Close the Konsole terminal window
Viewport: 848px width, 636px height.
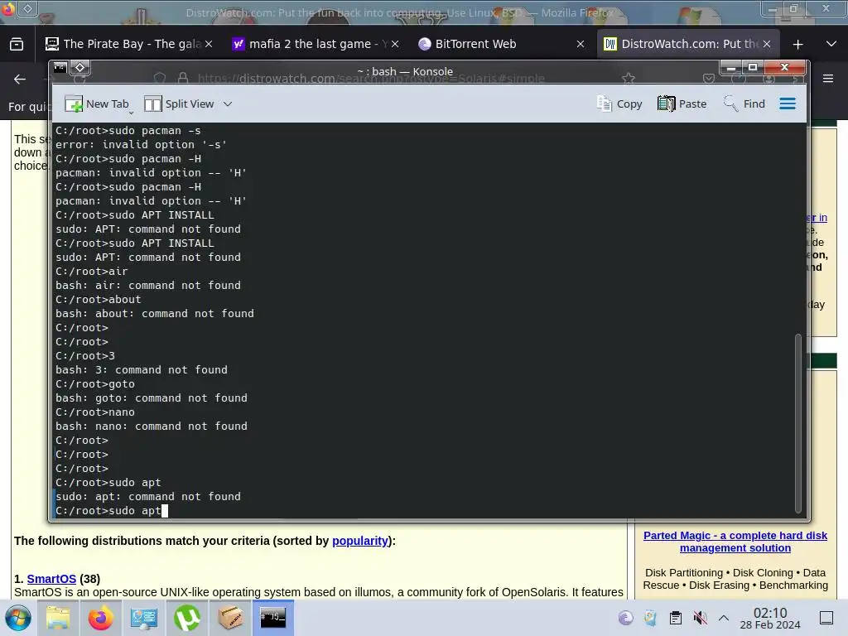[x=785, y=67]
